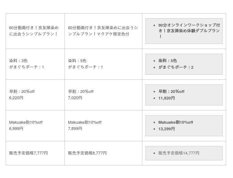Image resolution: width=233 pixels, height=178 pixels.
Task: Click the 販売予定価格8,777円 cell text
Action: (87, 153)
